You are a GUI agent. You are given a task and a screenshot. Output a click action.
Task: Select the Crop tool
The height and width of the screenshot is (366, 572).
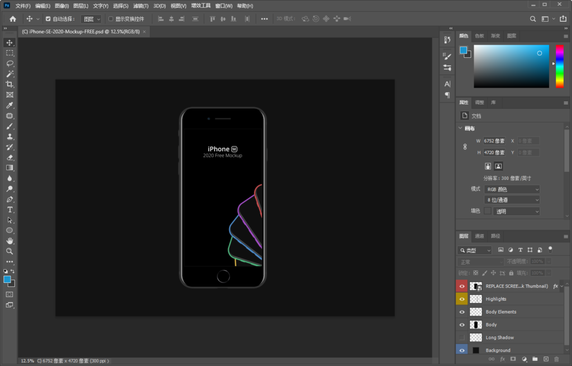tap(9, 85)
